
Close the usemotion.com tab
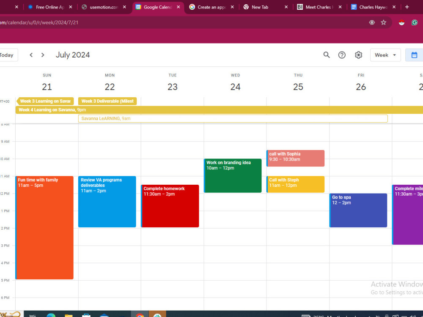coord(124,7)
